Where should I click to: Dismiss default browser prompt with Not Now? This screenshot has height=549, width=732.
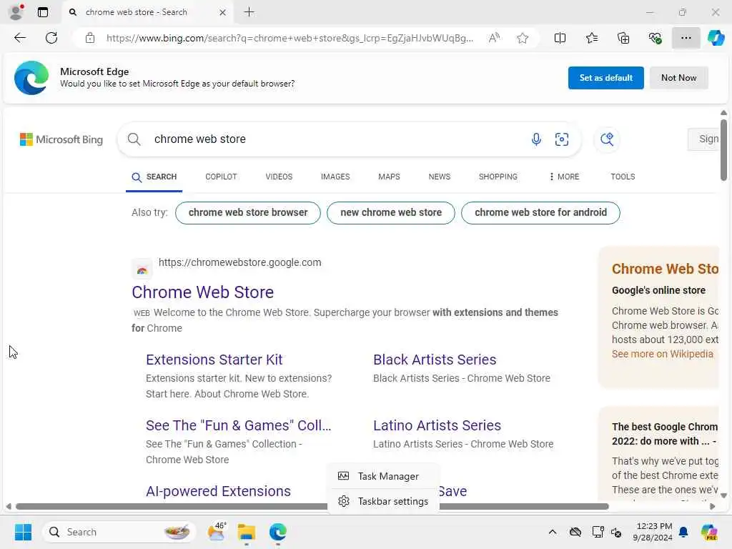(678, 78)
